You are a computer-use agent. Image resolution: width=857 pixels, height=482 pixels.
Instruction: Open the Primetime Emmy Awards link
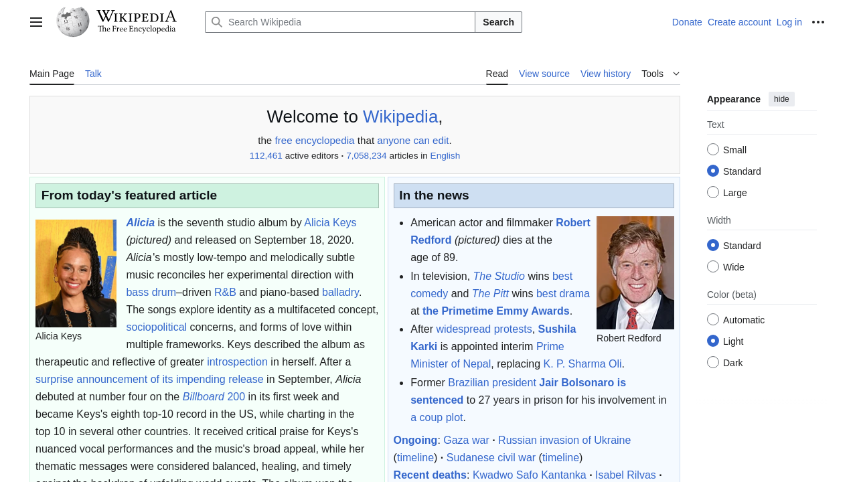click(496, 311)
